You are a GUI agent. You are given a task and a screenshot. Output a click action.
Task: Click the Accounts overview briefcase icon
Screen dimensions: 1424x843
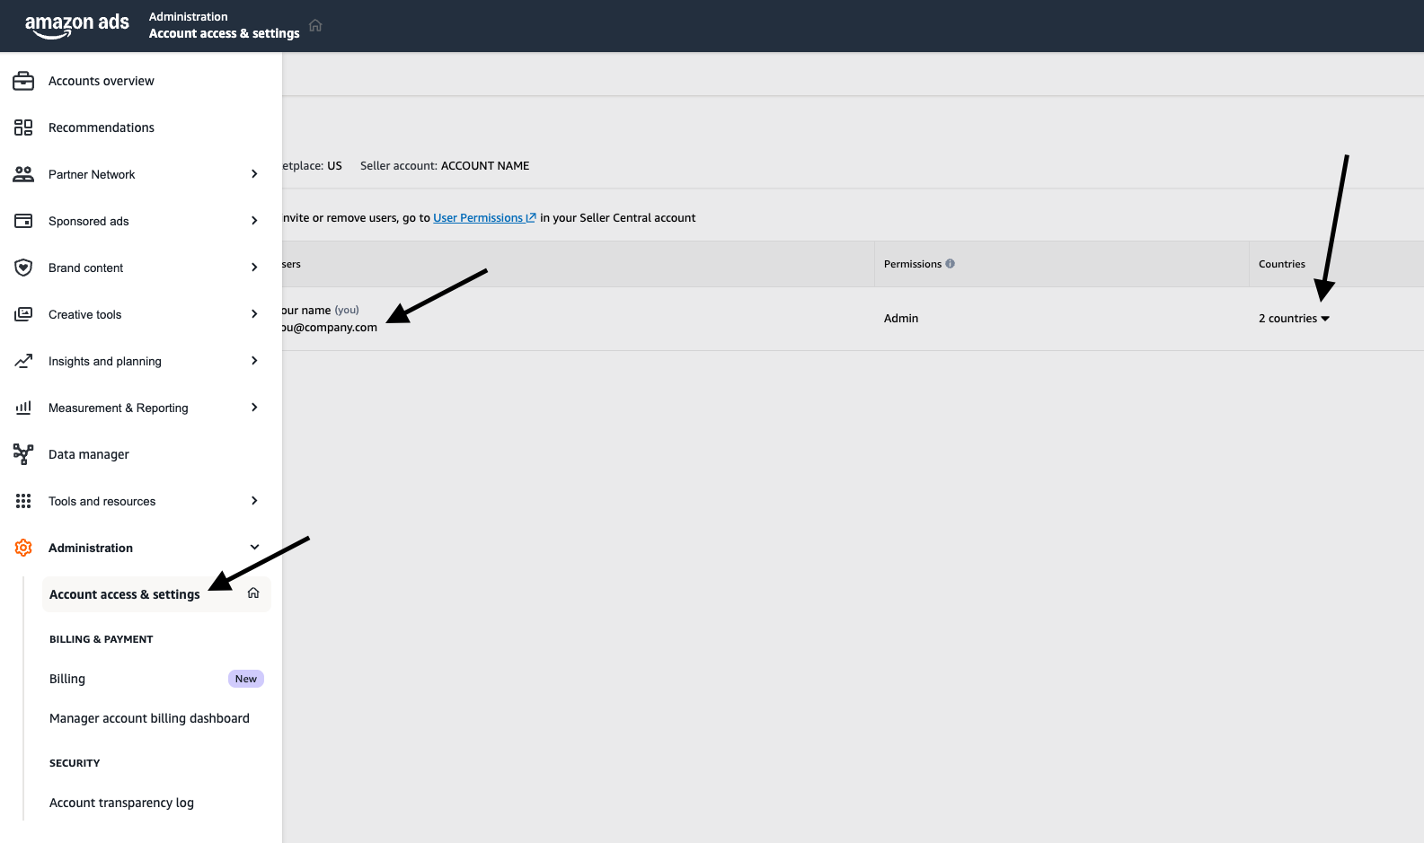[23, 81]
